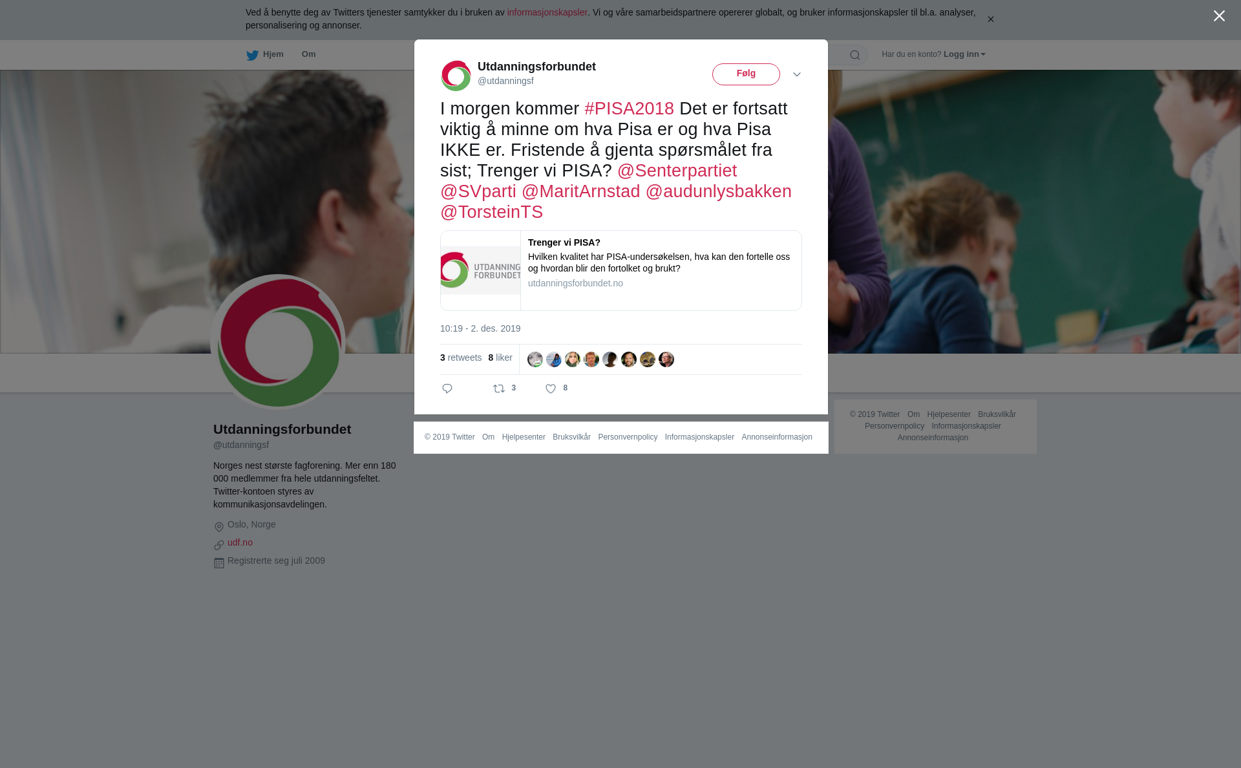Open the Logg inn dropdown
This screenshot has height=768, width=1241.
964,54
